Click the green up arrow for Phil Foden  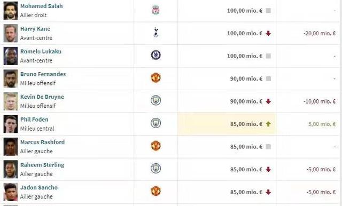pyautogui.click(x=268, y=124)
